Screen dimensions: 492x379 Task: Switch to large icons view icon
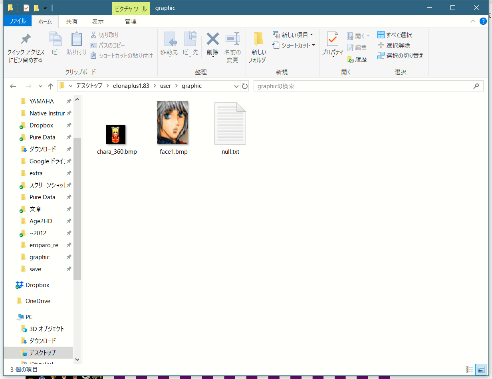click(x=481, y=369)
